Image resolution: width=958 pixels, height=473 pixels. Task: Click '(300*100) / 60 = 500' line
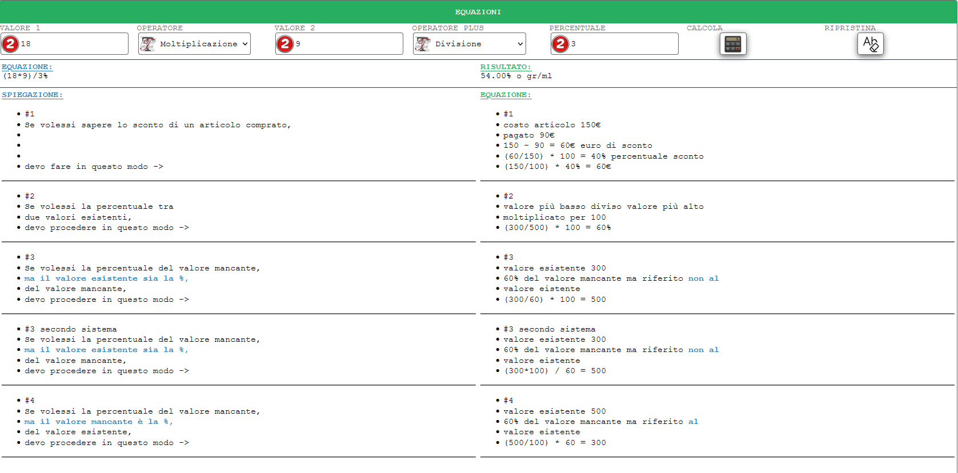555,371
